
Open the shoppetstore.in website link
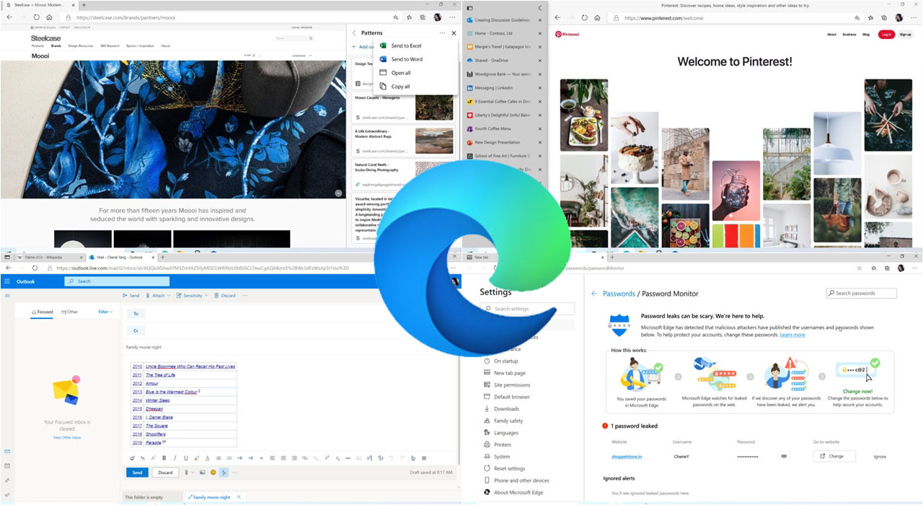click(626, 456)
